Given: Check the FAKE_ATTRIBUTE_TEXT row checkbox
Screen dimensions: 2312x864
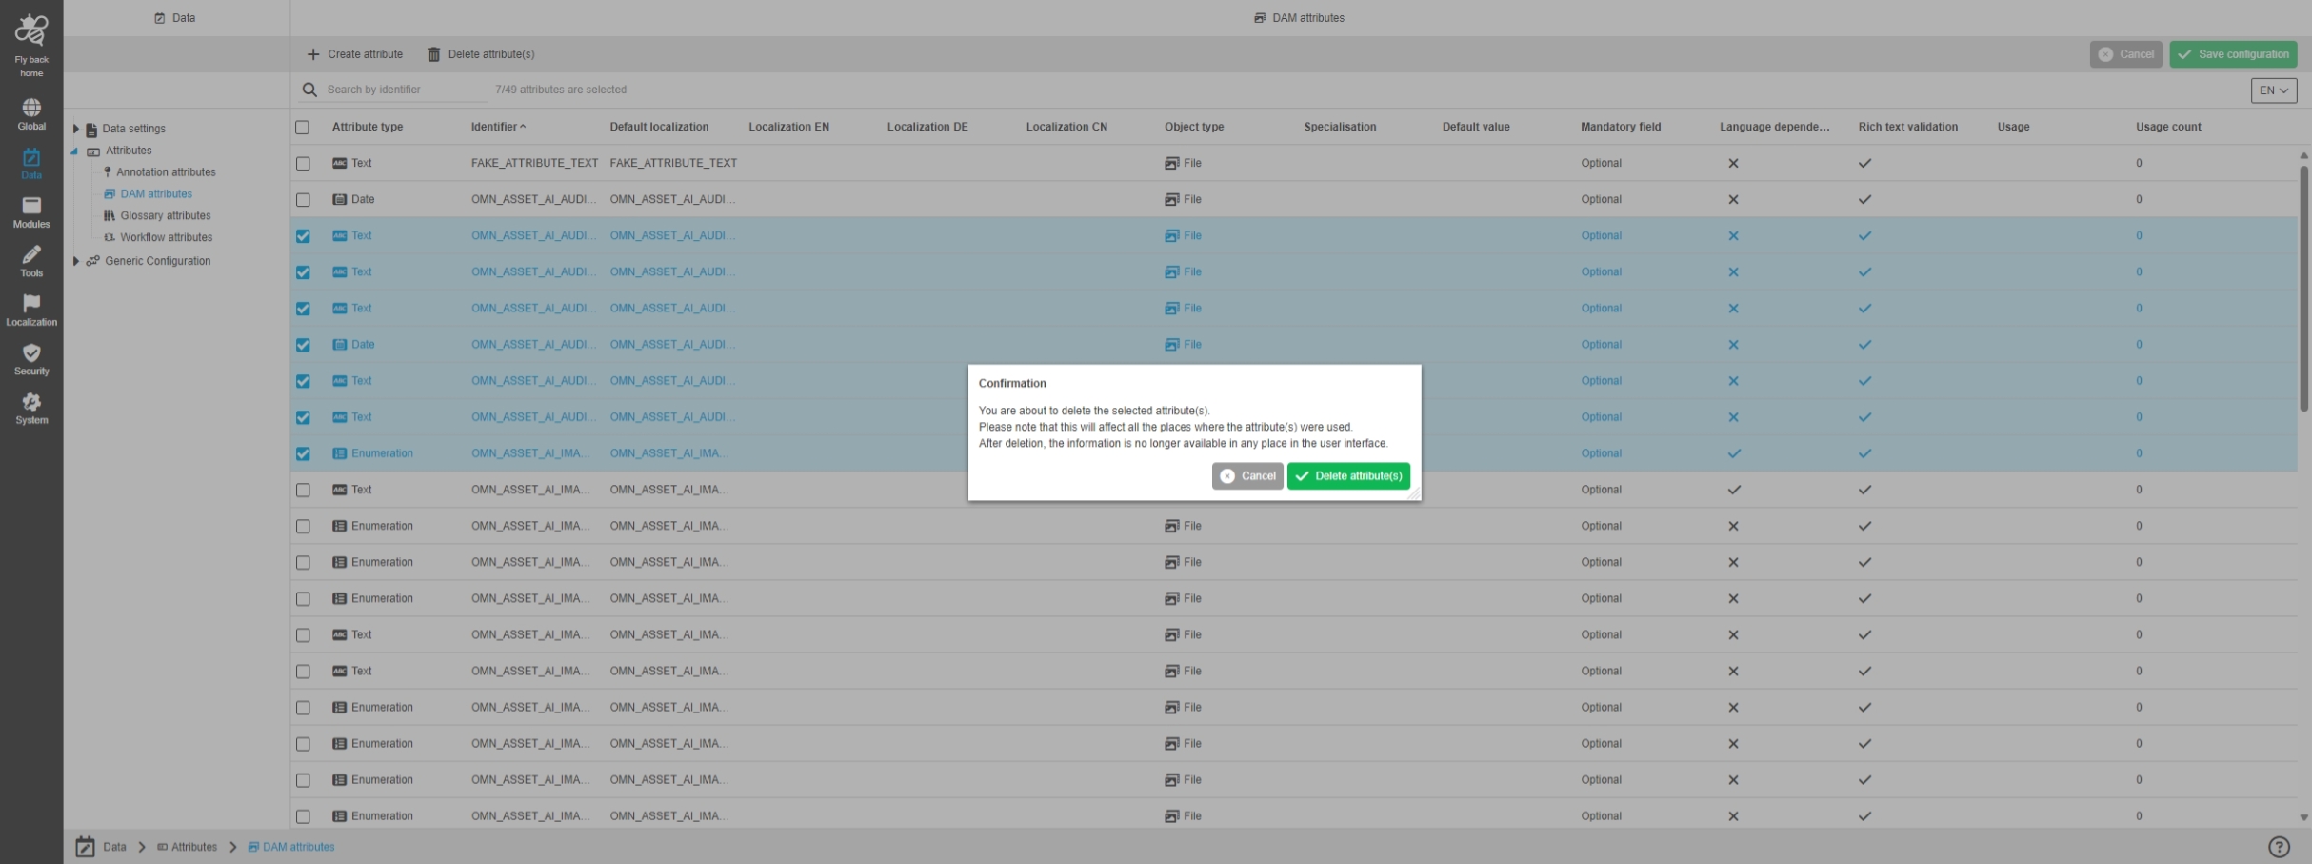Looking at the screenshot, I should pos(303,164).
